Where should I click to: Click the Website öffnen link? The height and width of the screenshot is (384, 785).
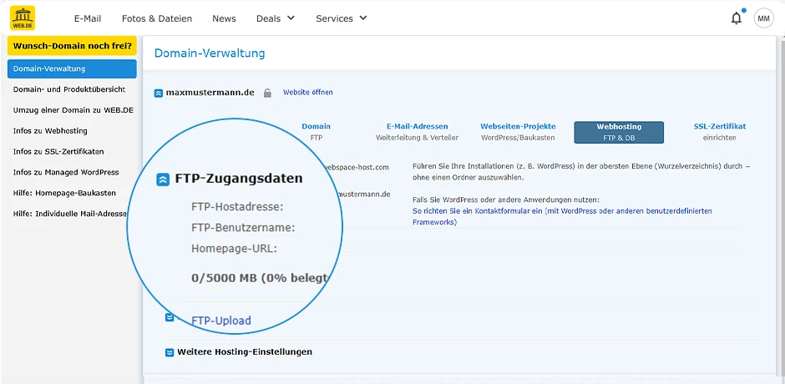[x=308, y=92]
